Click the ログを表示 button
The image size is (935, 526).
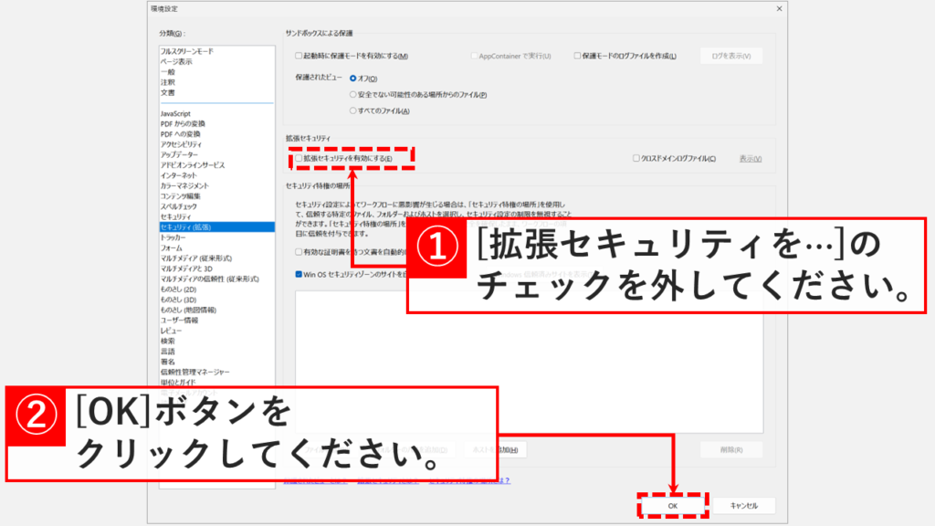click(731, 56)
